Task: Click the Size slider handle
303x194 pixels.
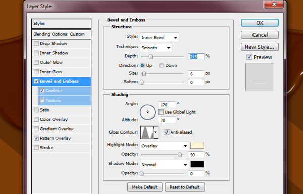Action: (x=144, y=74)
